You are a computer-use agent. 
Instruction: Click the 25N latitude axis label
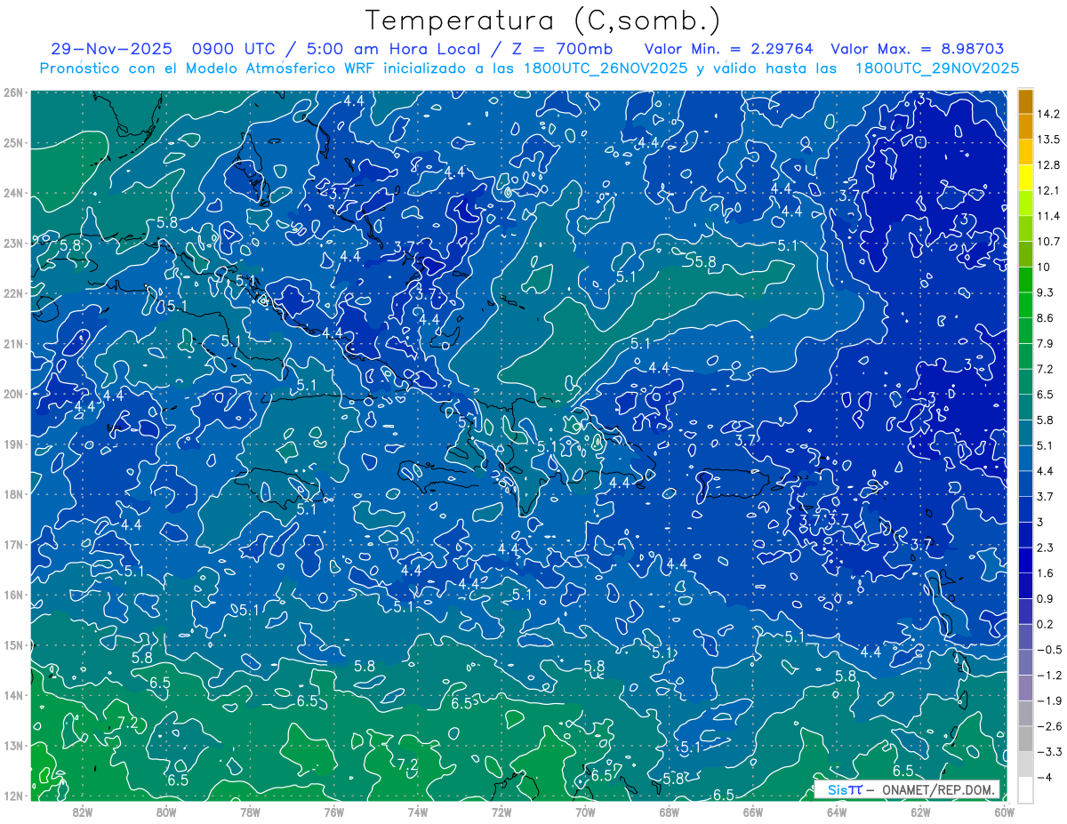[13, 142]
